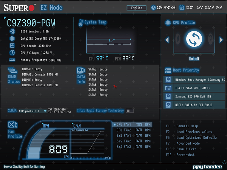Viewport: 227px width, 170px height.
Task: Click the QFAN graph tab label
Action: click(77, 126)
